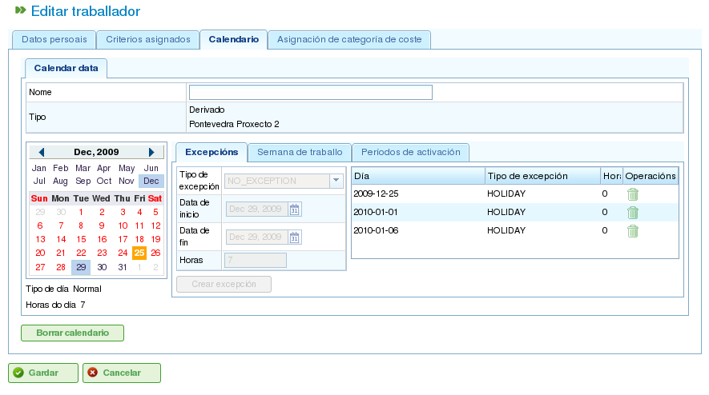Click the Gardar green check button
The height and width of the screenshot is (395, 709).
pos(43,373)
